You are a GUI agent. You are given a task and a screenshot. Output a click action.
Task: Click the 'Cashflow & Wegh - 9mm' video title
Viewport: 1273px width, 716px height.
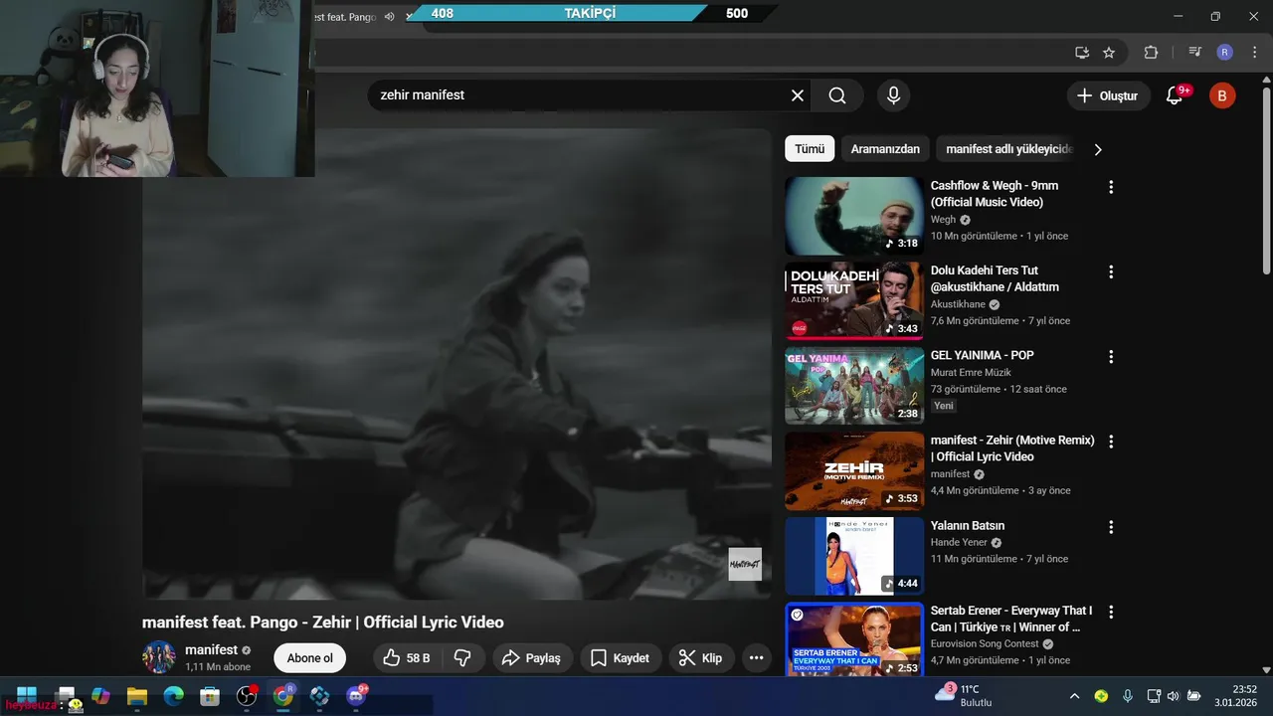995,194
